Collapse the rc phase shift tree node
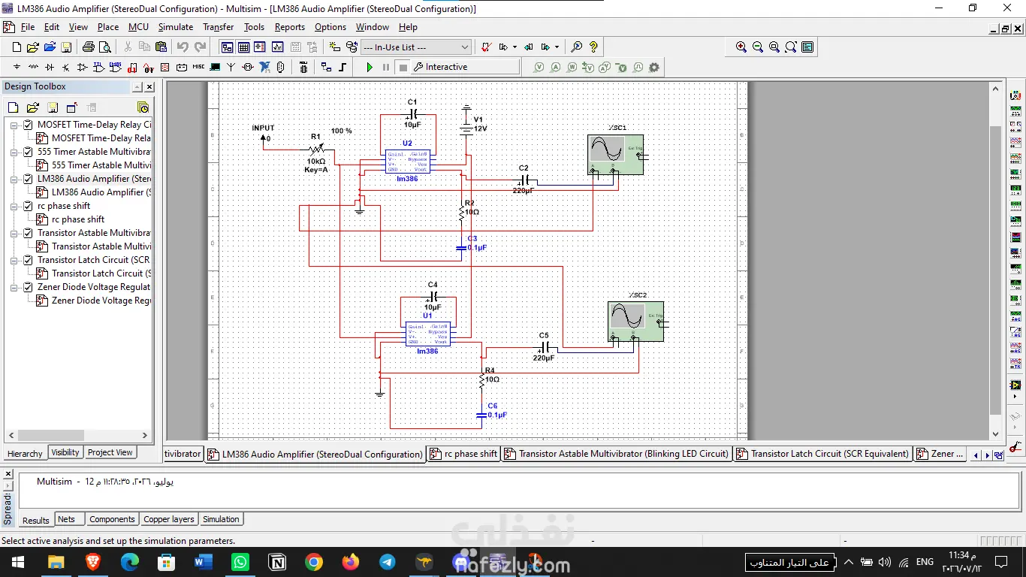The height and width of the screenshot is (577, 1026). click(14, 206)
